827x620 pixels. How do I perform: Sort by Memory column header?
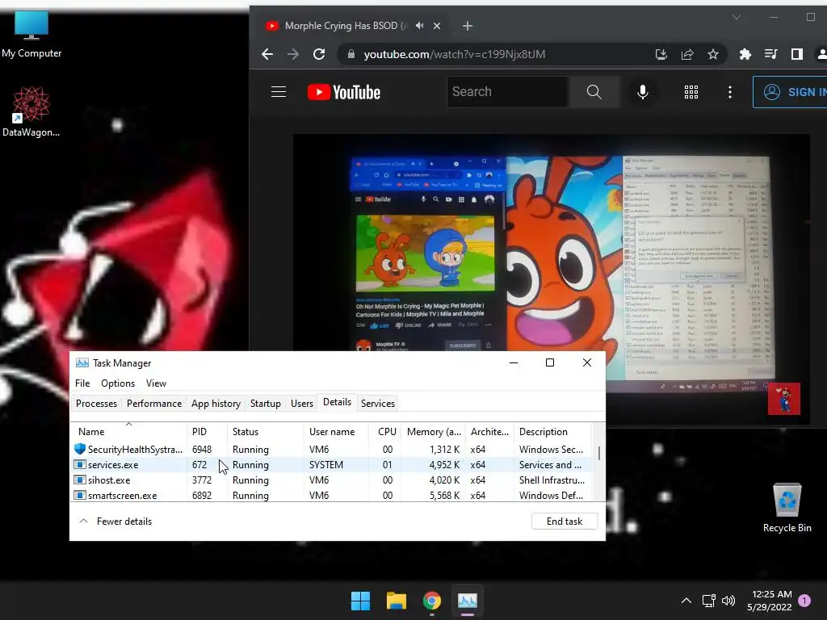(433, 432)
